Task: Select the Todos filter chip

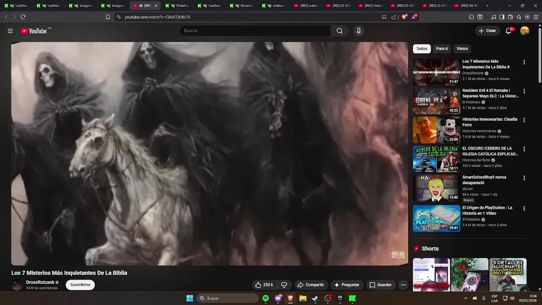Action: [422, 49]
